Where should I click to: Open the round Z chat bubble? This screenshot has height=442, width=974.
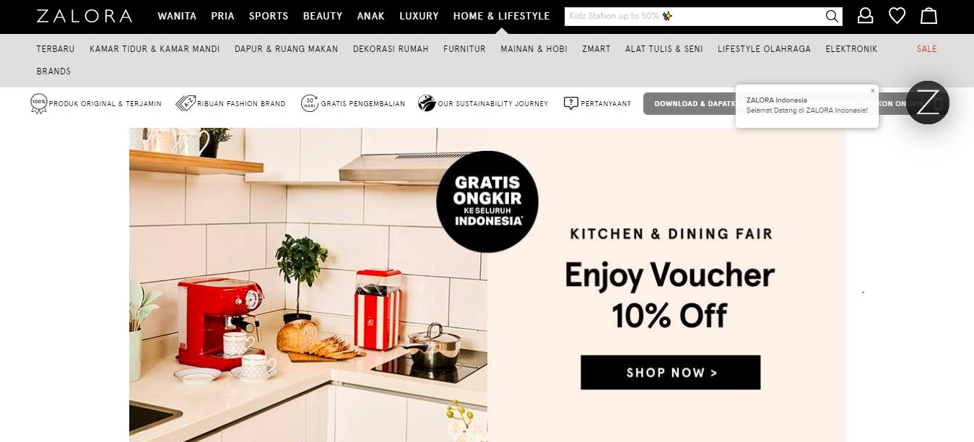[x=928, y=103]
